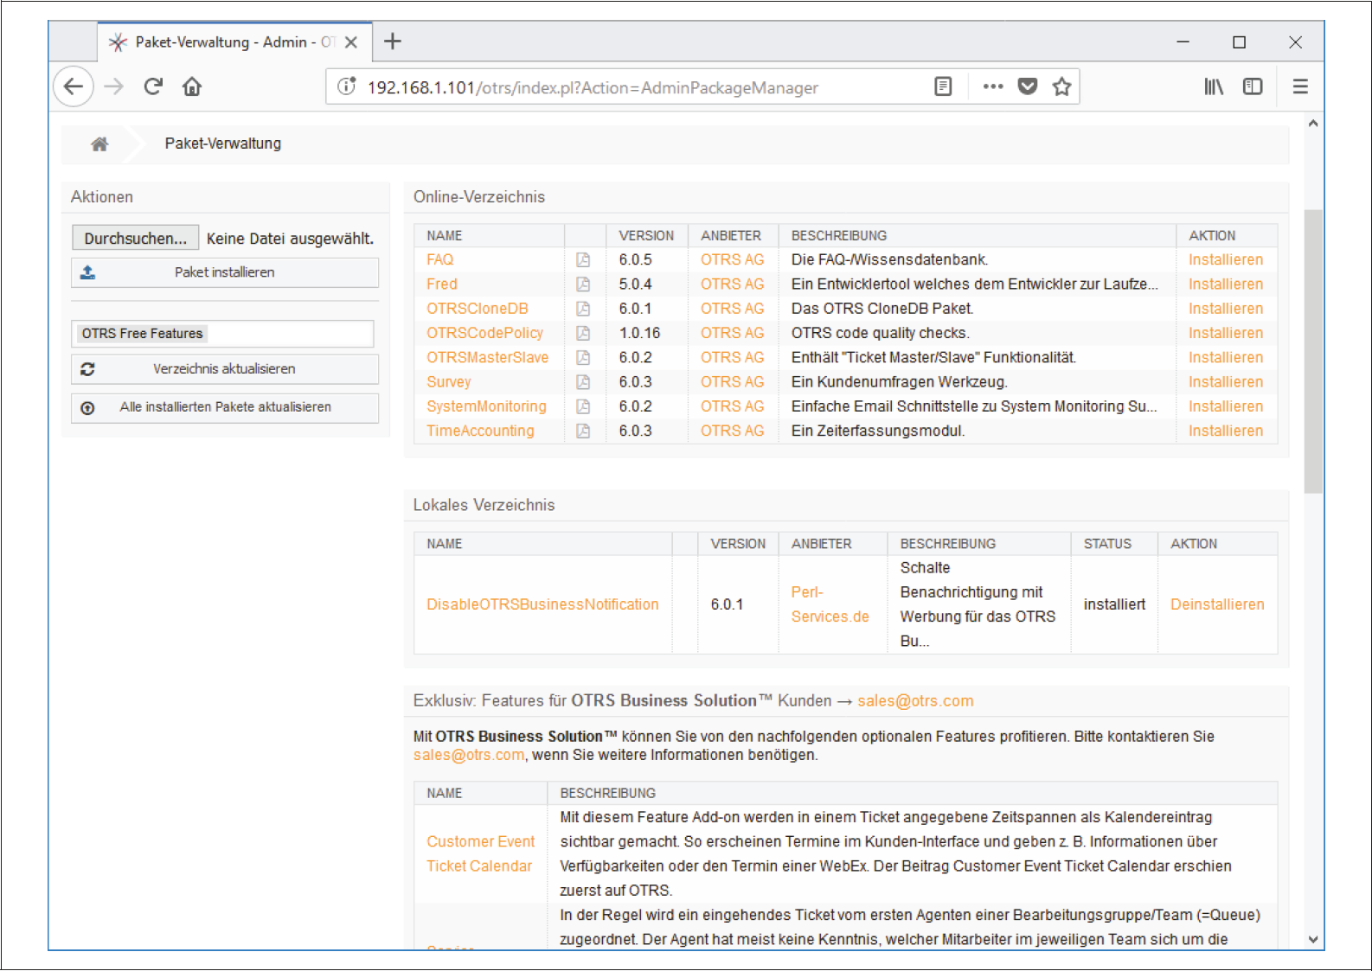Click Installieren for OTRSCloneDB
The width and height of the screenshot is (1372, 971).
[1225, 309]
